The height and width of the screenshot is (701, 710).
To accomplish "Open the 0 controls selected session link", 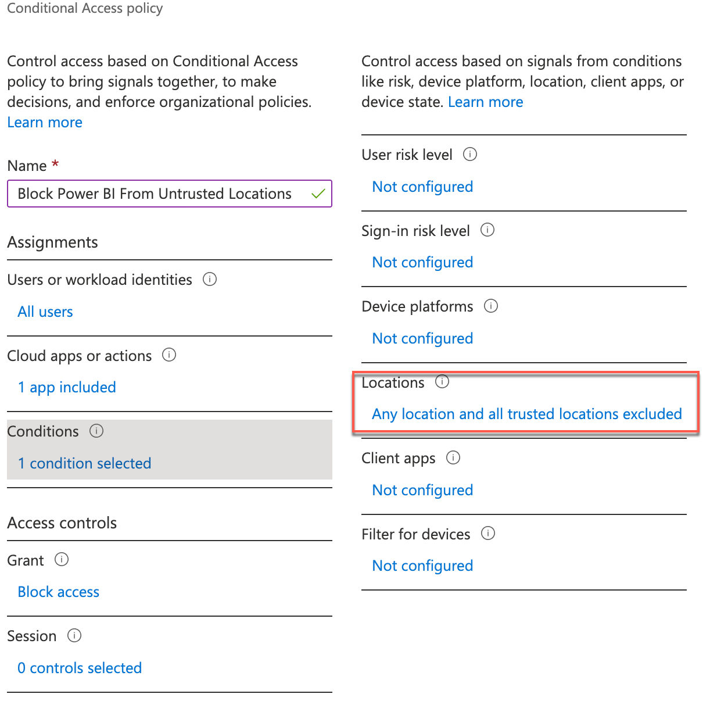I will pyautogui.click(x=80, y=668).
